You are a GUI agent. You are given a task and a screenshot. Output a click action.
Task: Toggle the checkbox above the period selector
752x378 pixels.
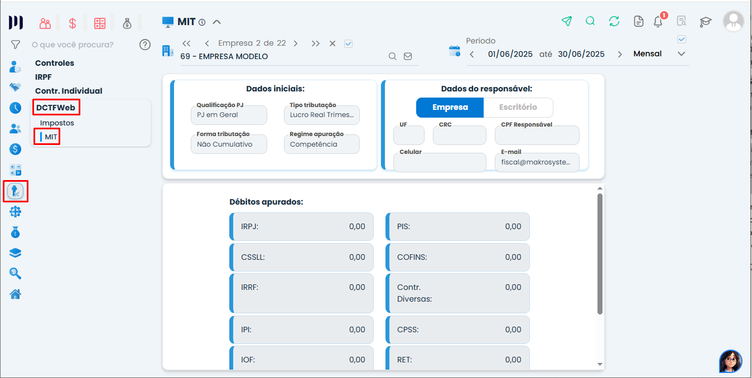pyautogui.click(x=681, y=40)
